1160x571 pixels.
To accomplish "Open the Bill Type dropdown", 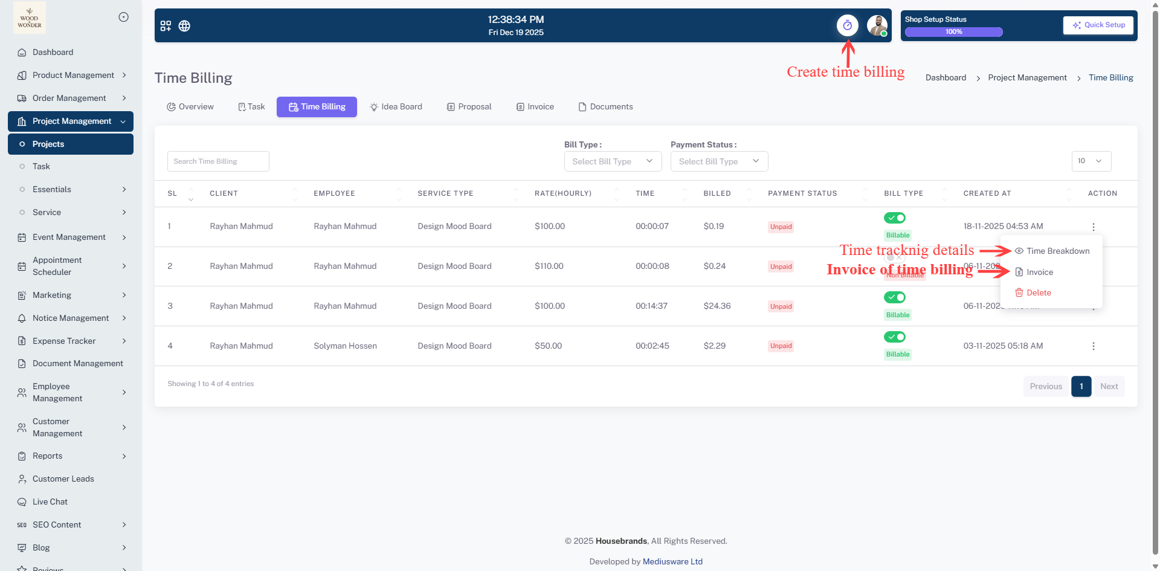I will pyautogui.click(x=613, y=161).
